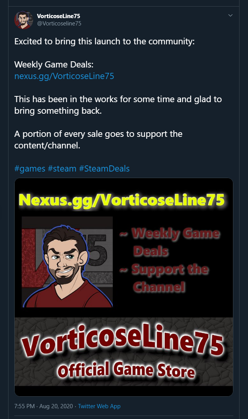This screenshot has width=248, height=419.
Task: Click the 7:55 PM time label
Action: (x=24, y=406)
